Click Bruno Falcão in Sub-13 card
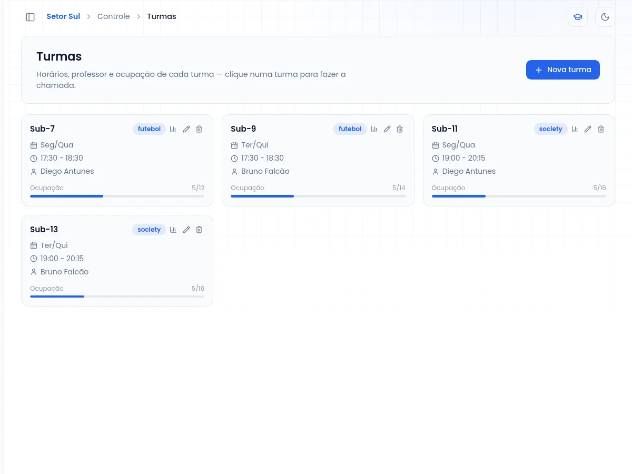 [65, 272]
